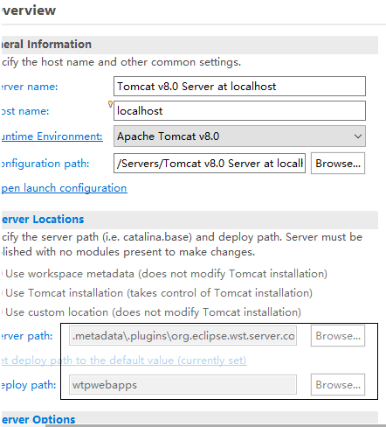Click the Deploy path field showing wtpwebapps
386x427 pixels.
coord(183,385)
